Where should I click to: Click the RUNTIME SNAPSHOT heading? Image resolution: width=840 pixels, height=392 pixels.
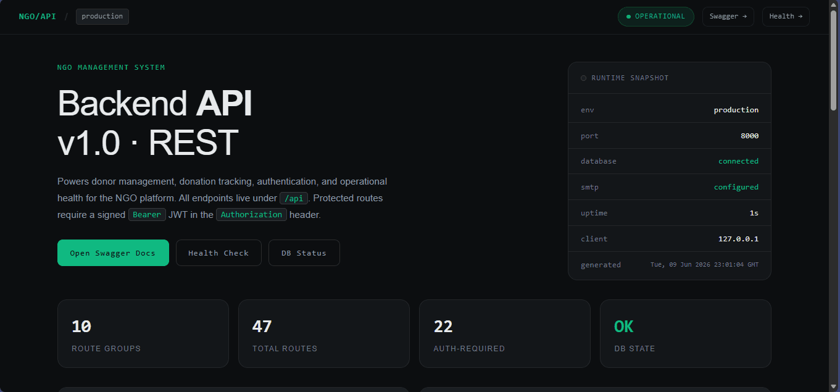tap(630, 78)
